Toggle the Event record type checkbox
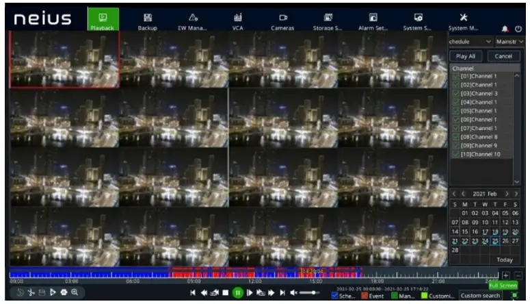 pos(365,296)
